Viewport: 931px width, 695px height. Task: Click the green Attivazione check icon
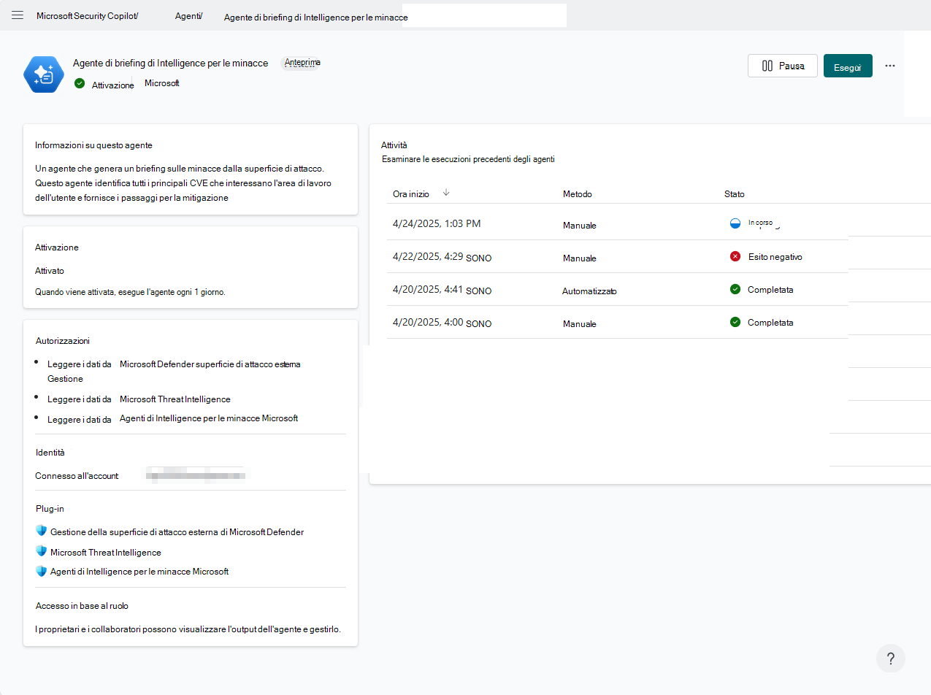tap(80, 83)
